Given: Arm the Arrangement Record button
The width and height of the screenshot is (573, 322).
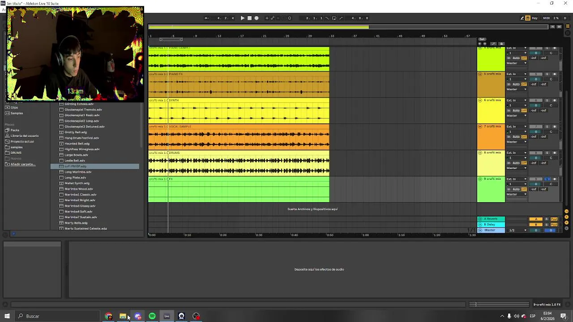Looking at the screenshot, I should click(257, 18).
